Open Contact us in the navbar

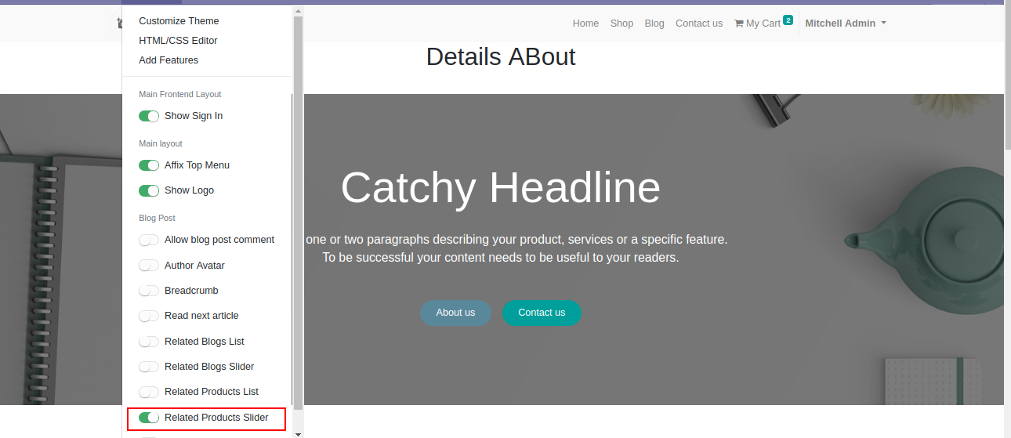pyautogui.click(x=699, y=24)
